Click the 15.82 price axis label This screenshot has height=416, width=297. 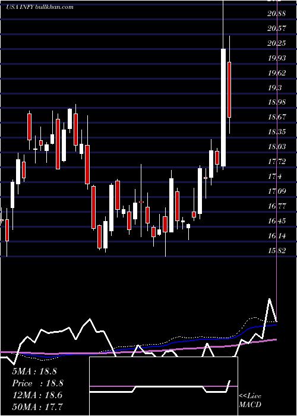coord(277,250)
